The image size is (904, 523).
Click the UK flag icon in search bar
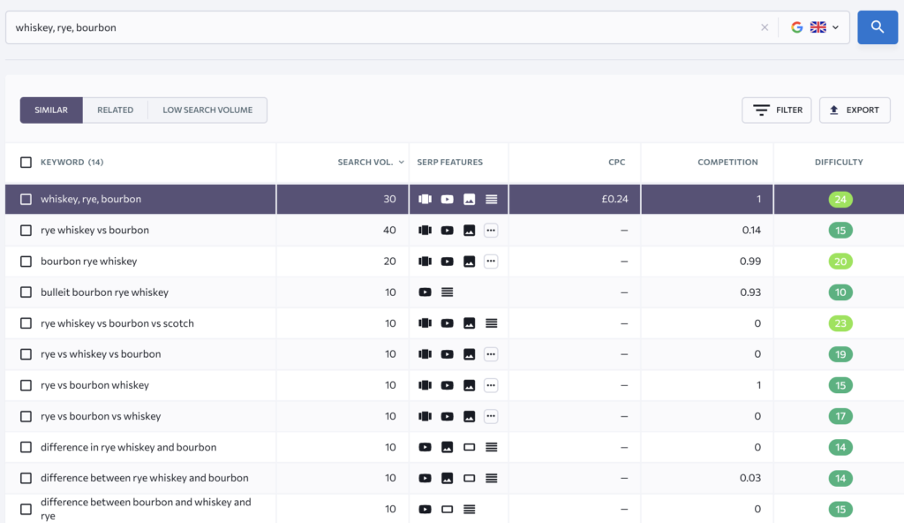click(817, 27)
